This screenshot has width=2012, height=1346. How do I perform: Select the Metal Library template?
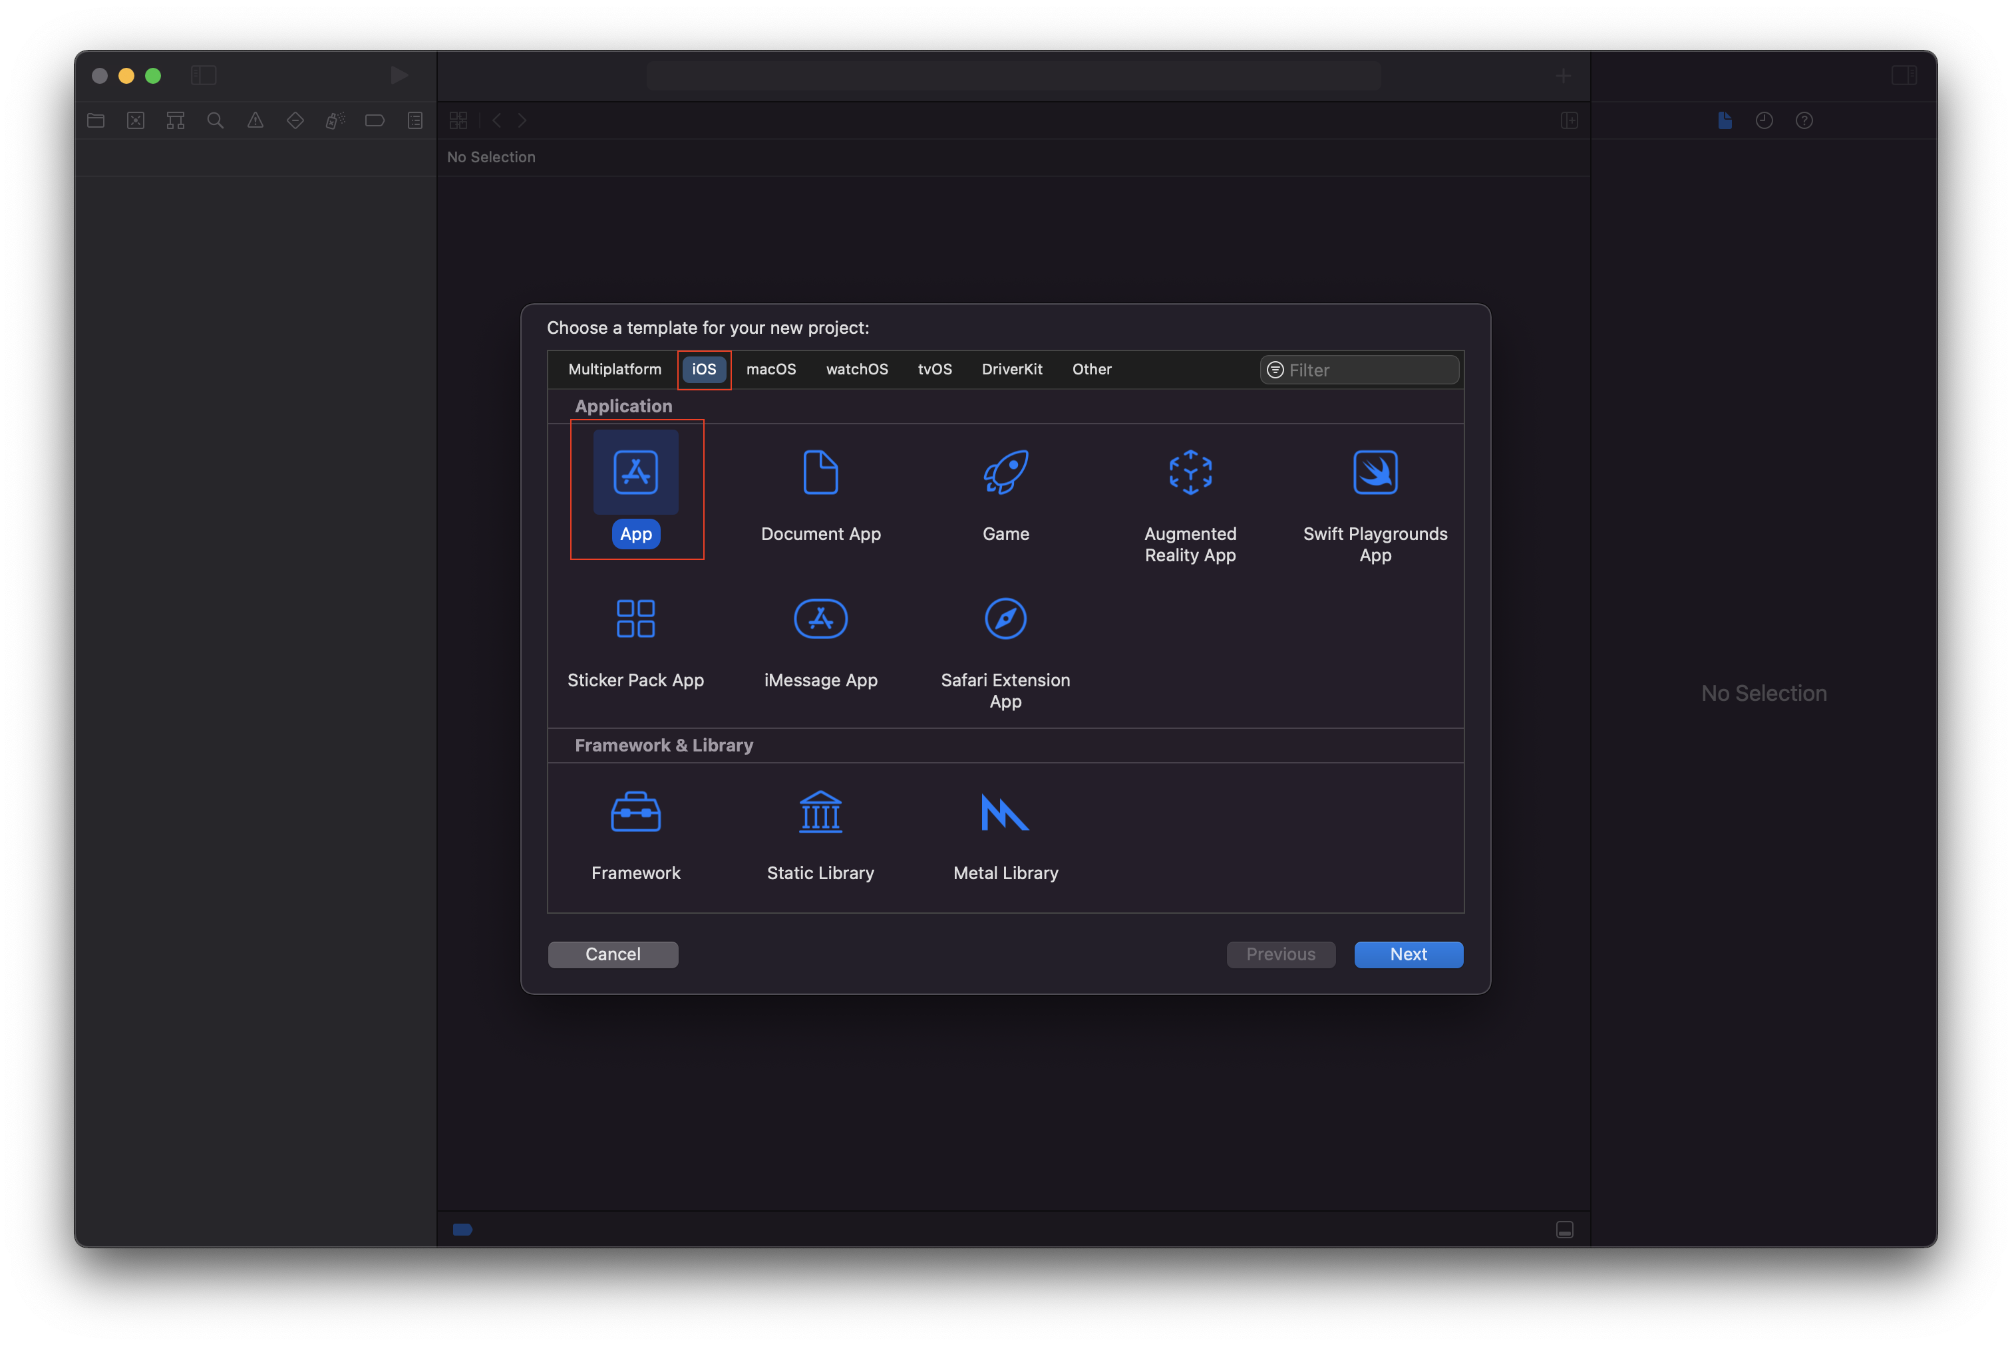(1005, 831)
